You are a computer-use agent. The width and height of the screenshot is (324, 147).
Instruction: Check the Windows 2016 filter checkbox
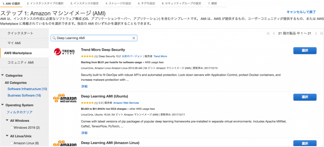[12, 128]
